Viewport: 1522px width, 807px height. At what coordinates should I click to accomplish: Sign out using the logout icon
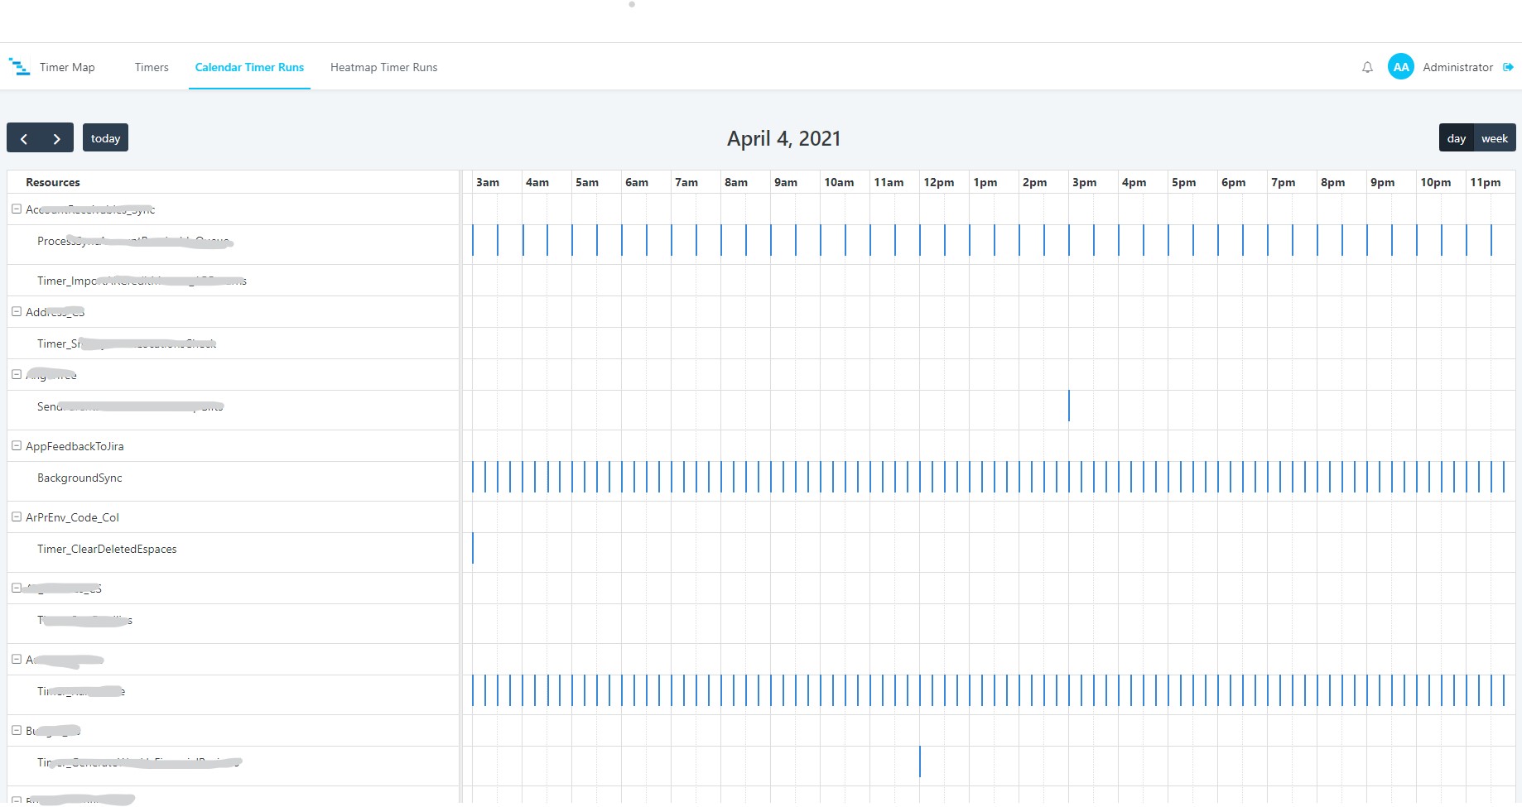(1507, 67)
